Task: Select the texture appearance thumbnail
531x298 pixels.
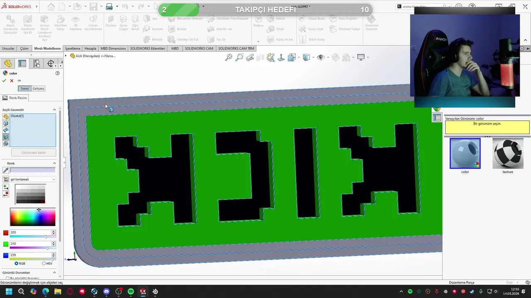Action: pyautogui.click(x=508, y=154)
